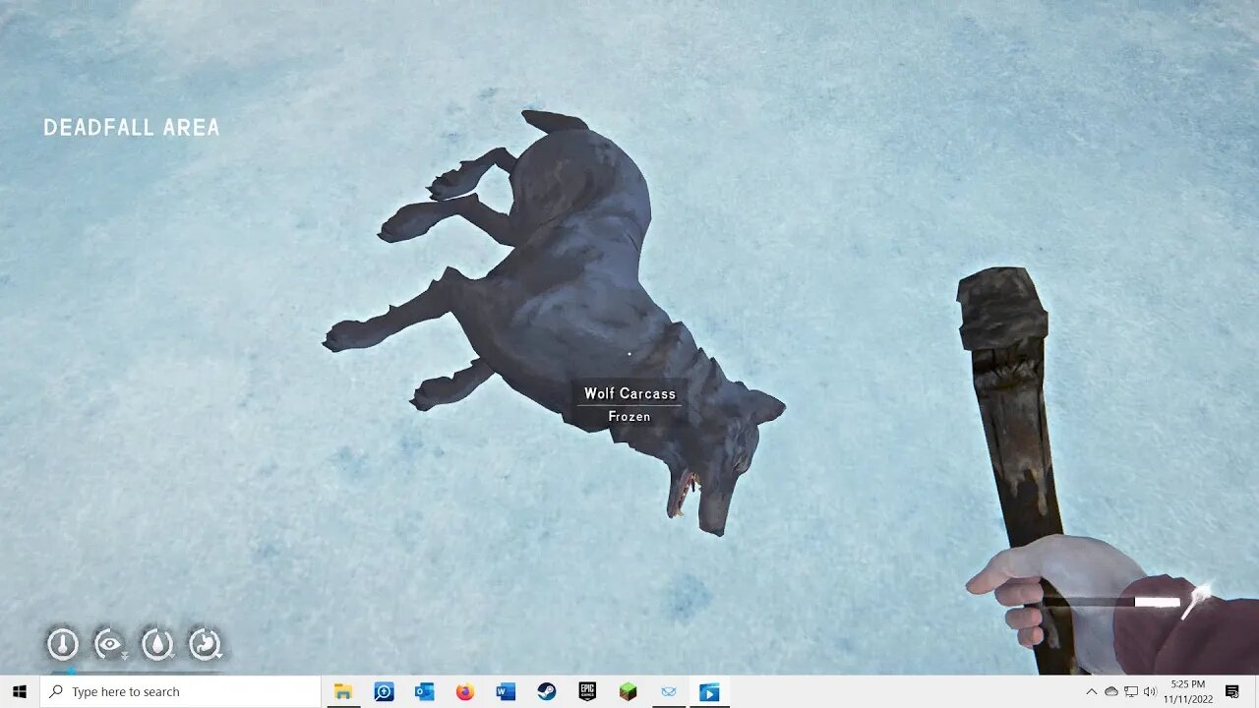Open Epic Games Launcher from taskbar
The image size is (1259, 708).
click(x=587, y=691)
